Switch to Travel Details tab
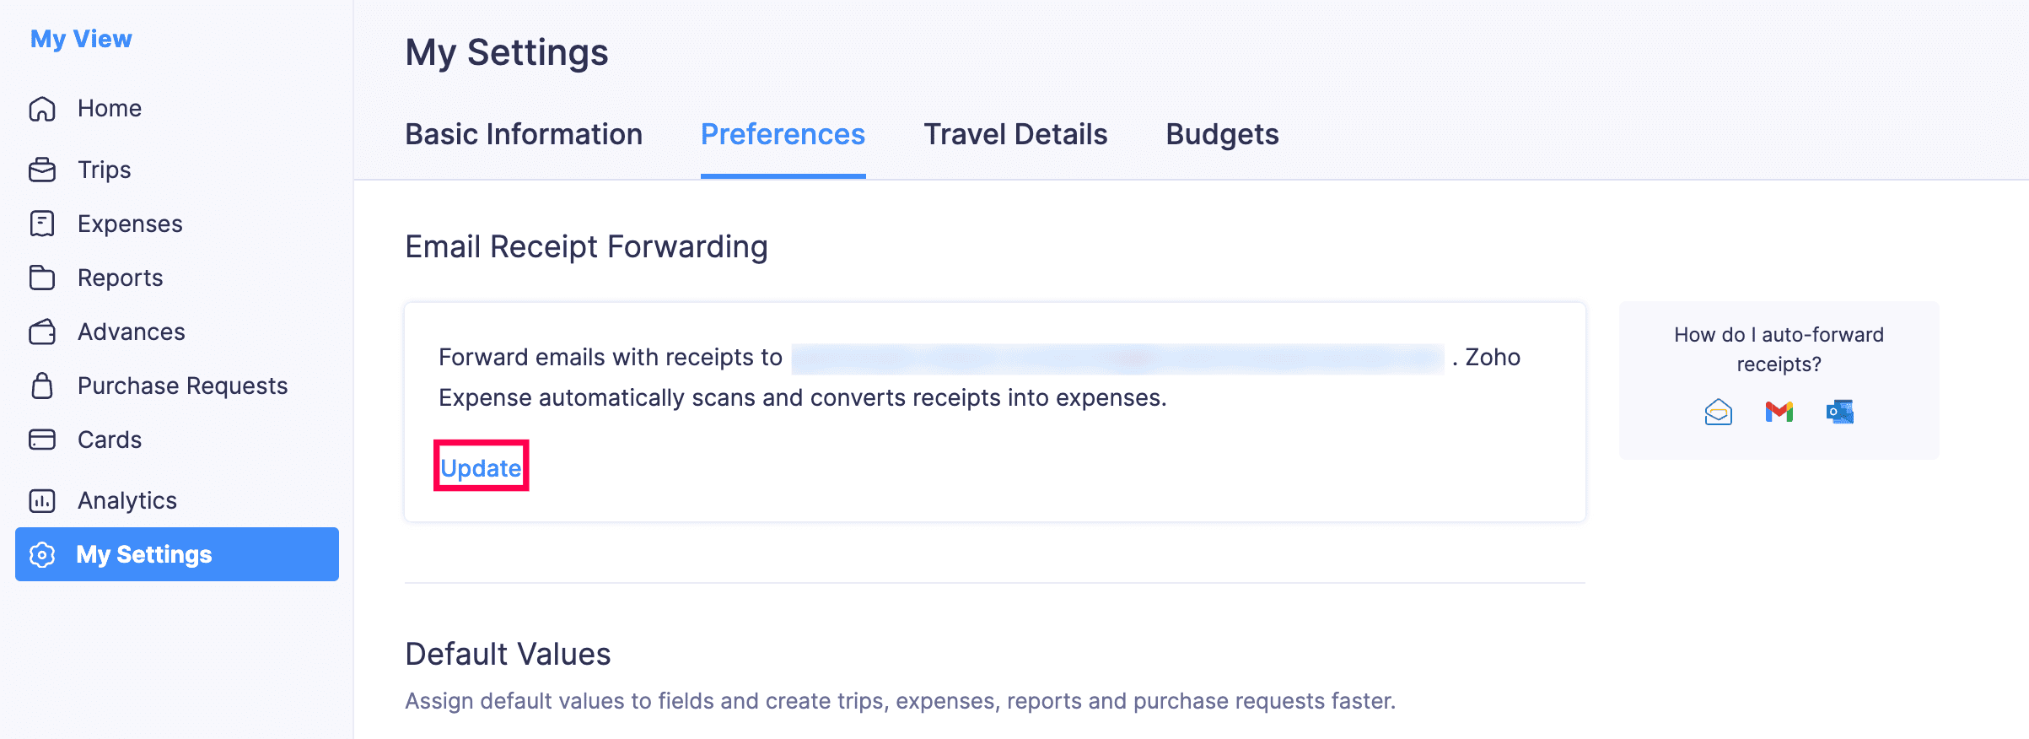 point(1015,134)
